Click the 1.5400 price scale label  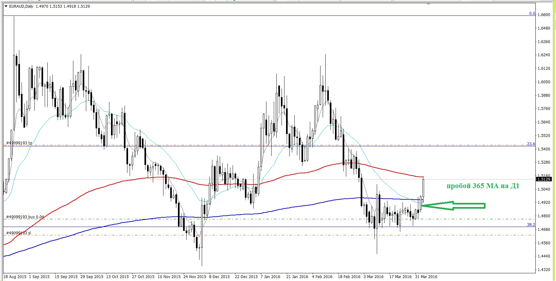pos(544,149)
